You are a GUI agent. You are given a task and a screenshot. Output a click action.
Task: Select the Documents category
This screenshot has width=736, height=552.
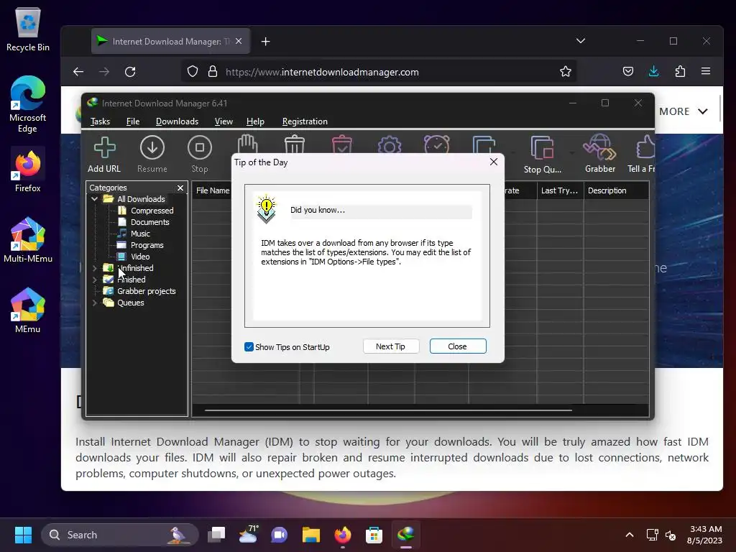tap(149, 222)
